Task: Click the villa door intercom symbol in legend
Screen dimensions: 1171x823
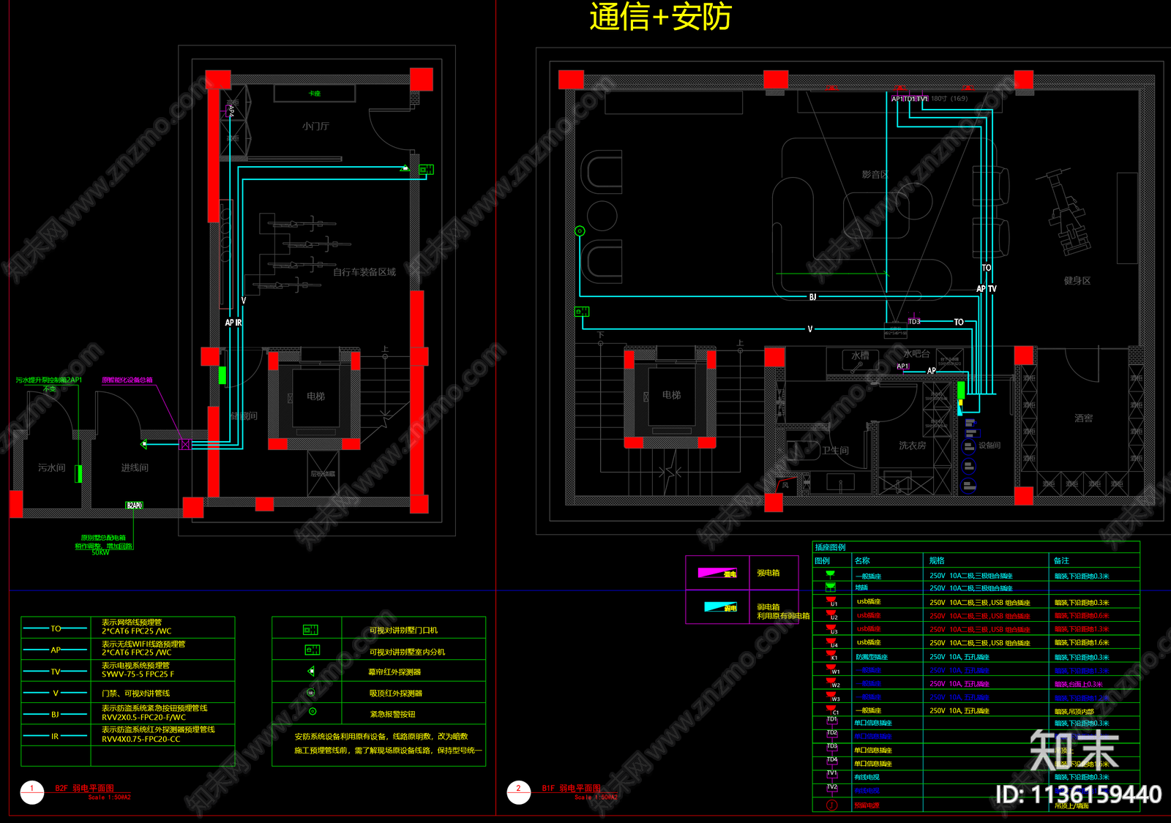Action: (310, 629)
